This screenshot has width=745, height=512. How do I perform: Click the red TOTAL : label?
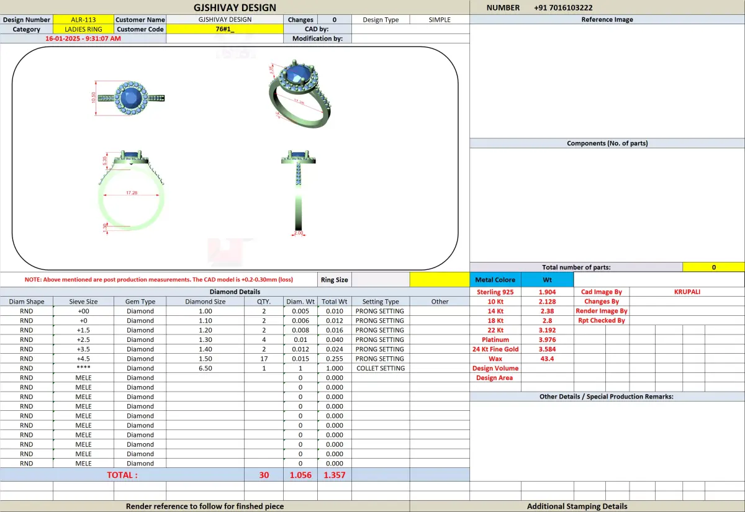pyautogui.click(x=122, y=475)
